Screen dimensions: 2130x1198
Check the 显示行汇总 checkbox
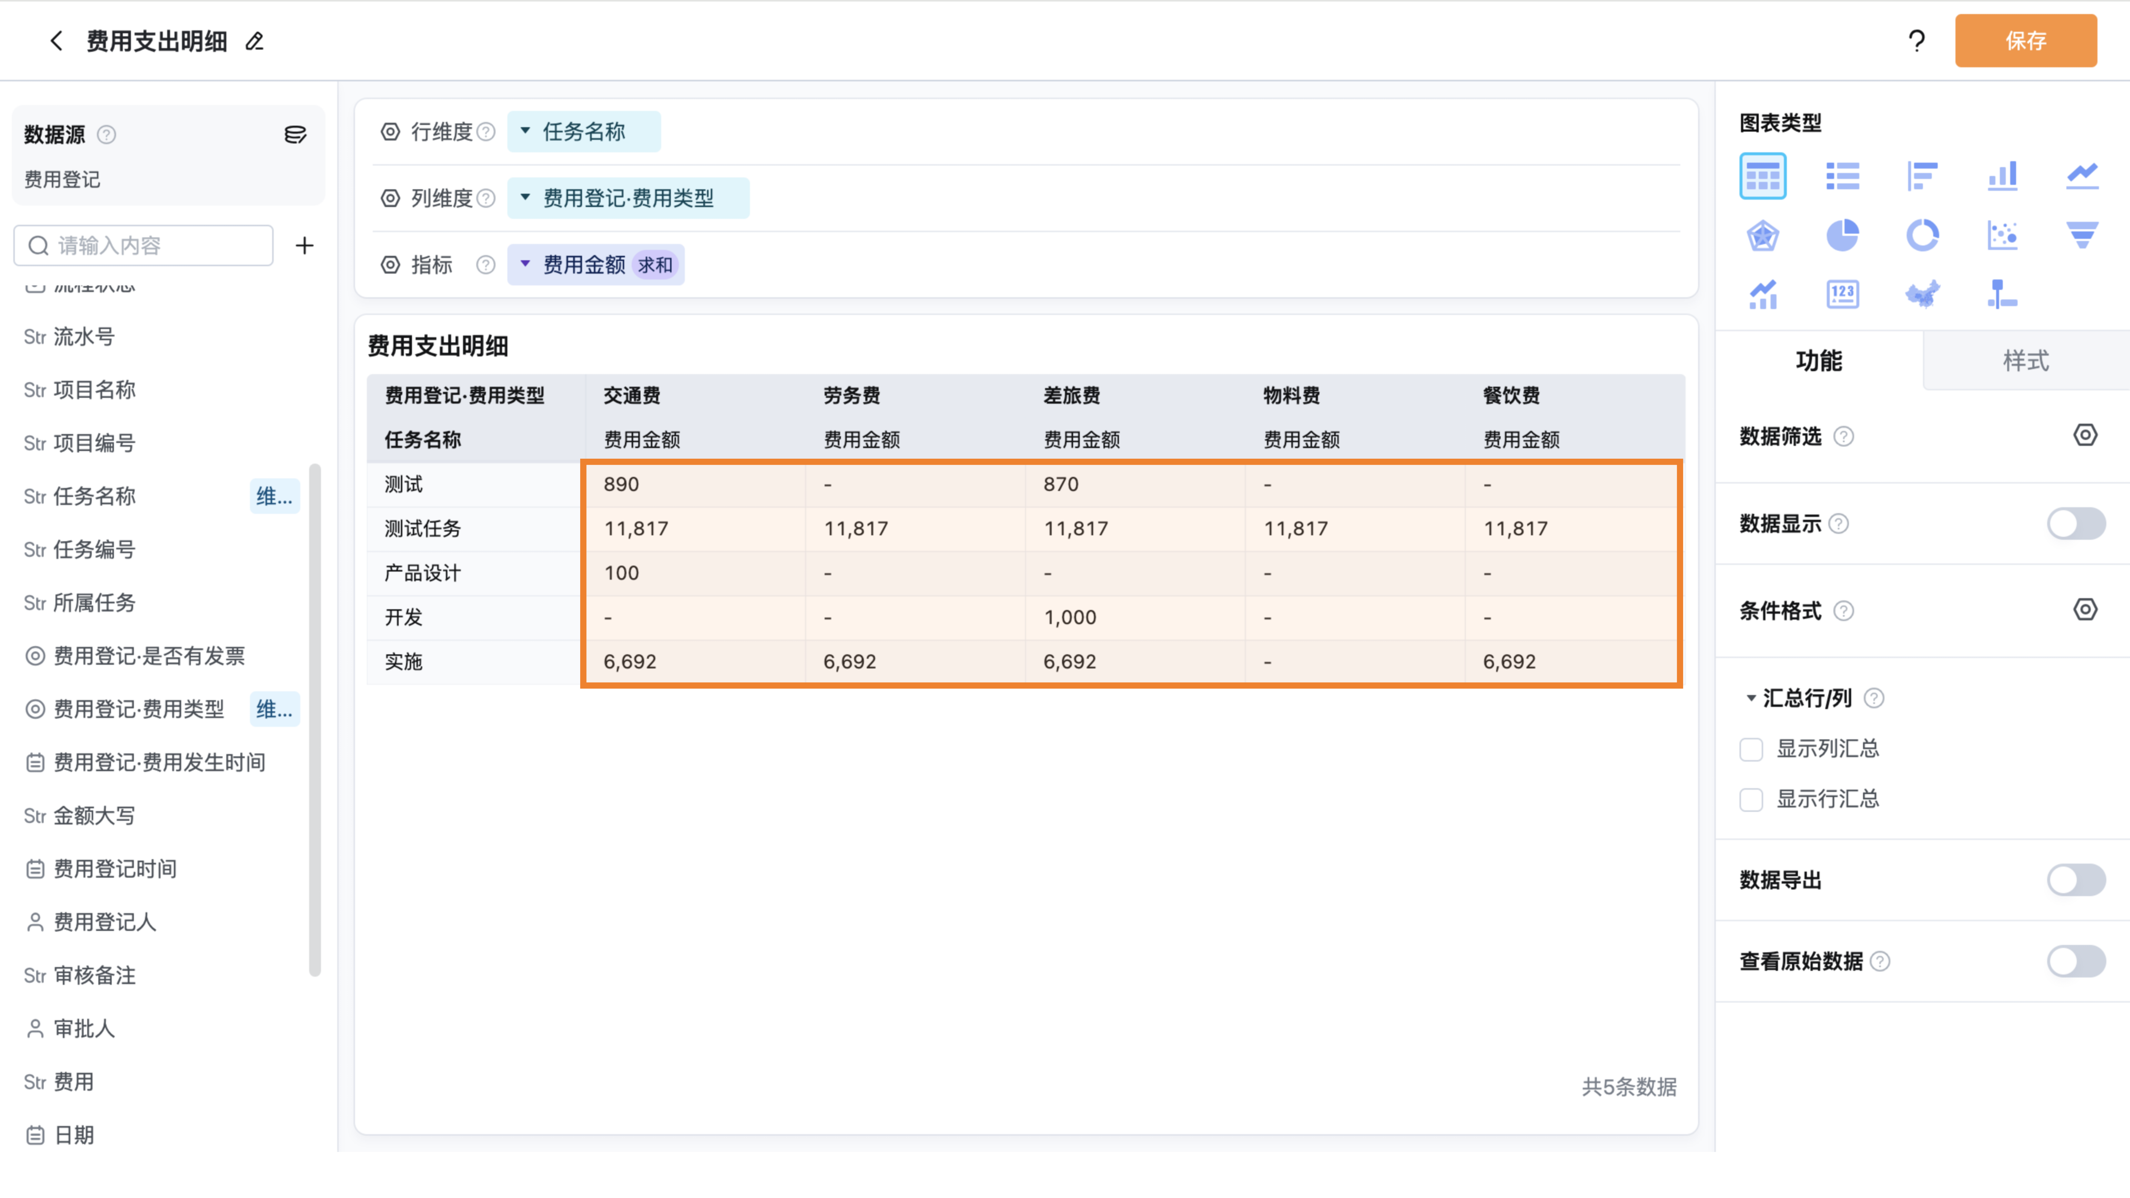coord(1751,800)
